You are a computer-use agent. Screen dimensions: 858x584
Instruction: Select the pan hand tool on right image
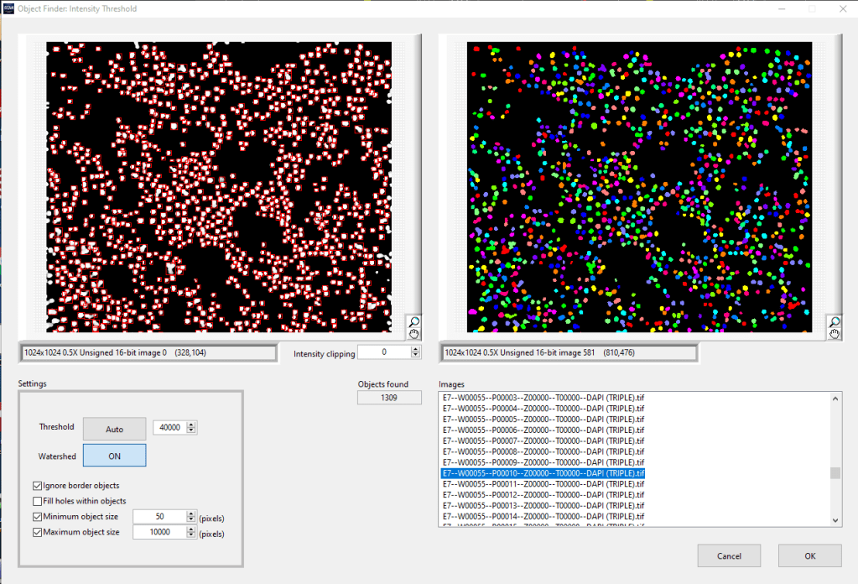click(834, 334)
